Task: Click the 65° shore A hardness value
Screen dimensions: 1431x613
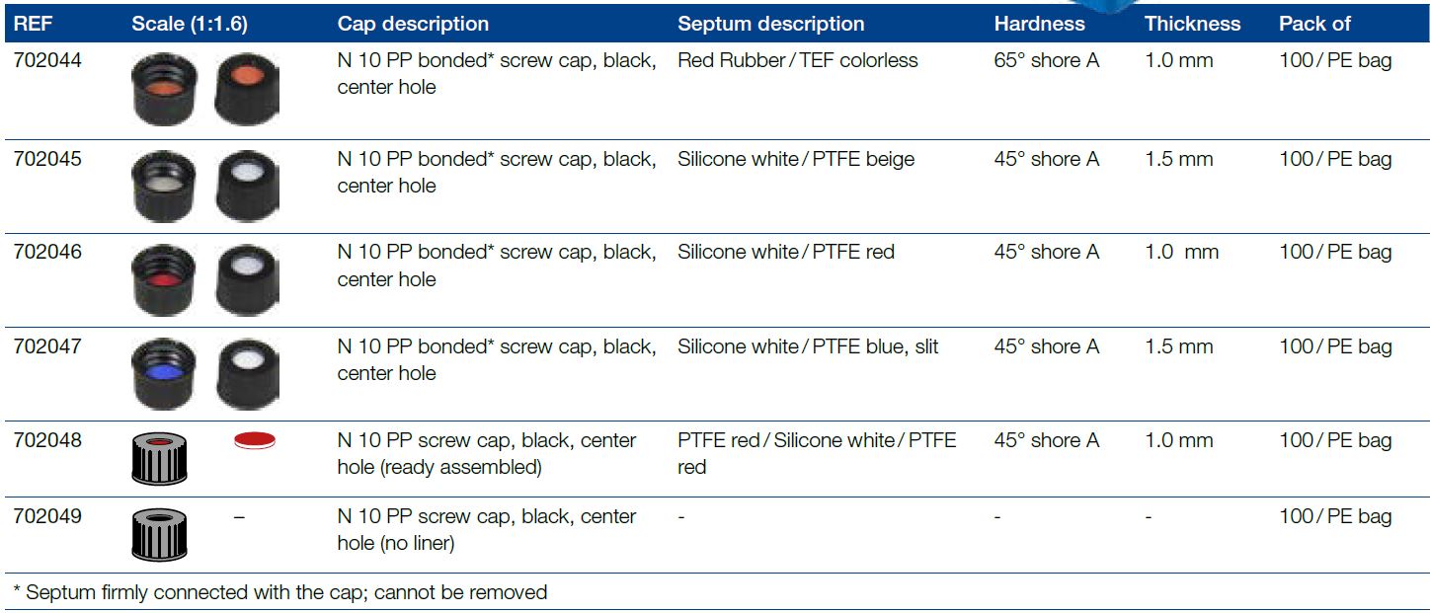Action: pyautogui.click(x=1046, y=60)
